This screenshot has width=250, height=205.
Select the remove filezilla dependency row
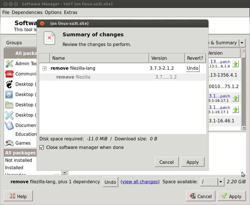click(x=123, y=77)
